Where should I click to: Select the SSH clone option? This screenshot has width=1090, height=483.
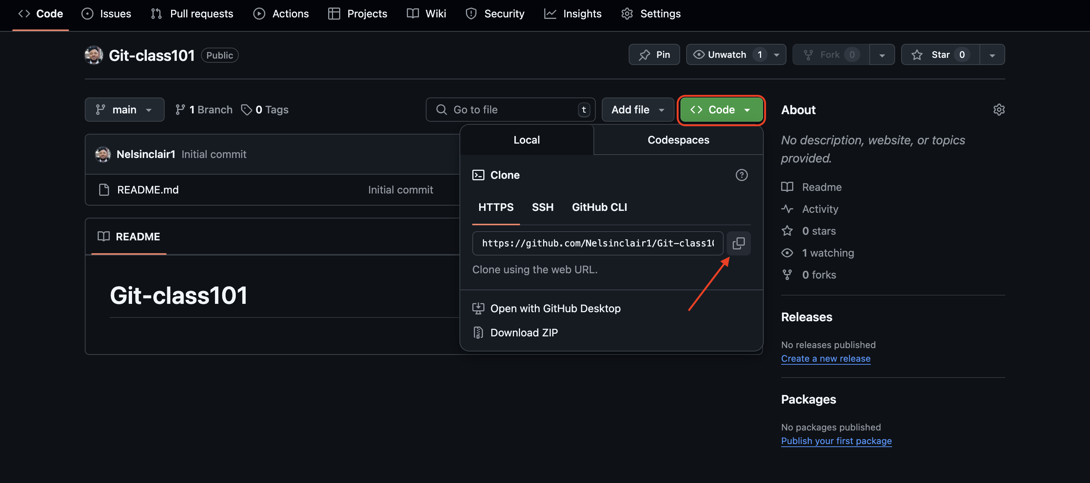(542, 207)
